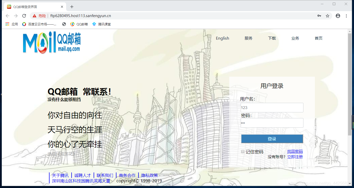This screenshot has height=188, width=354.
Task: Open the 业务 navigation item
Action: (x=295, y=38)
